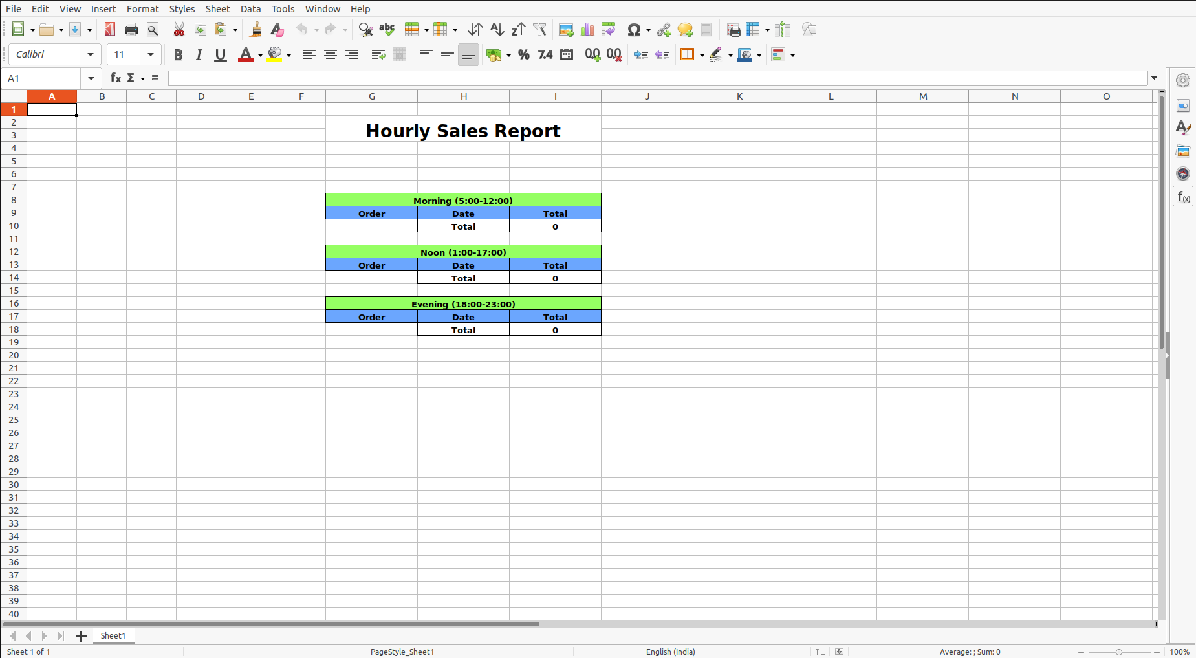The width and height of the screenshot is (1196, 658).
Task: Apply red font color
Action: (x=246, y=54)
